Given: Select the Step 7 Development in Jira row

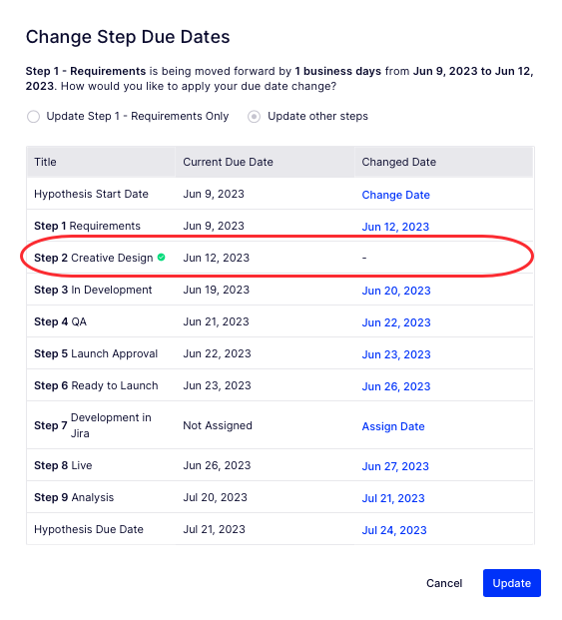Looking at the screenshot, I should [x=280, y=425].
